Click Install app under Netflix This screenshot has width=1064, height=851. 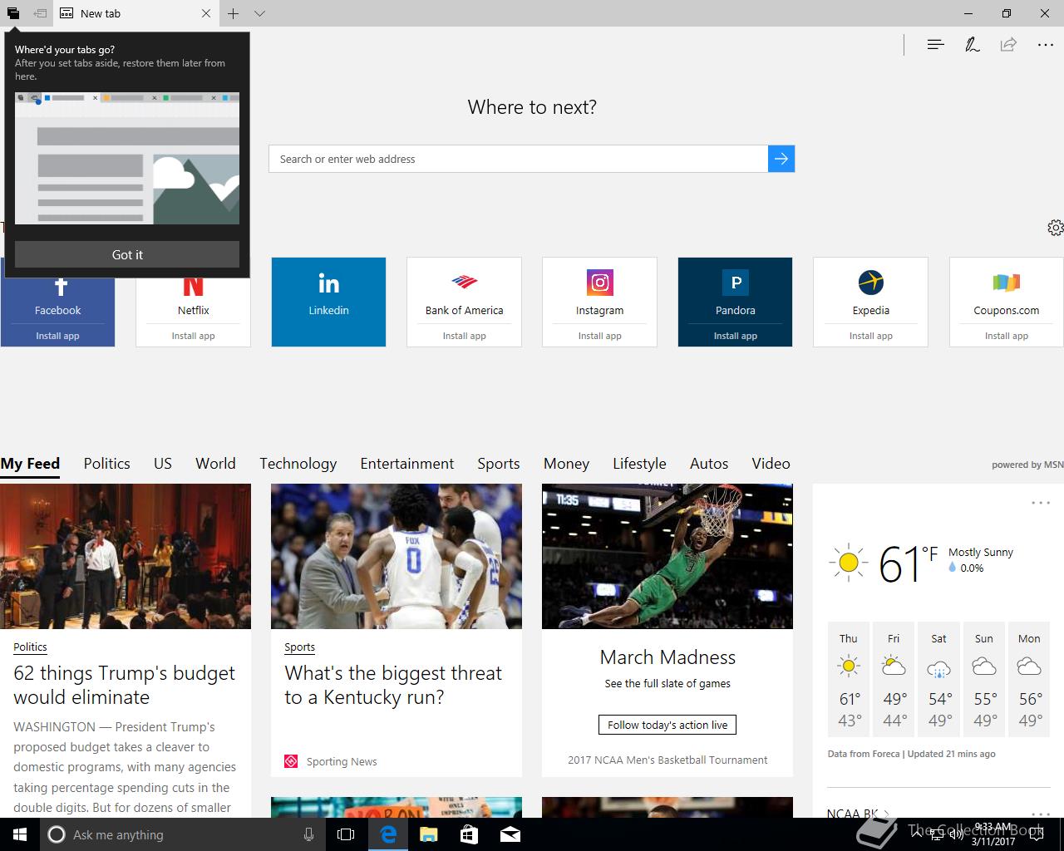tap(193, 336)
